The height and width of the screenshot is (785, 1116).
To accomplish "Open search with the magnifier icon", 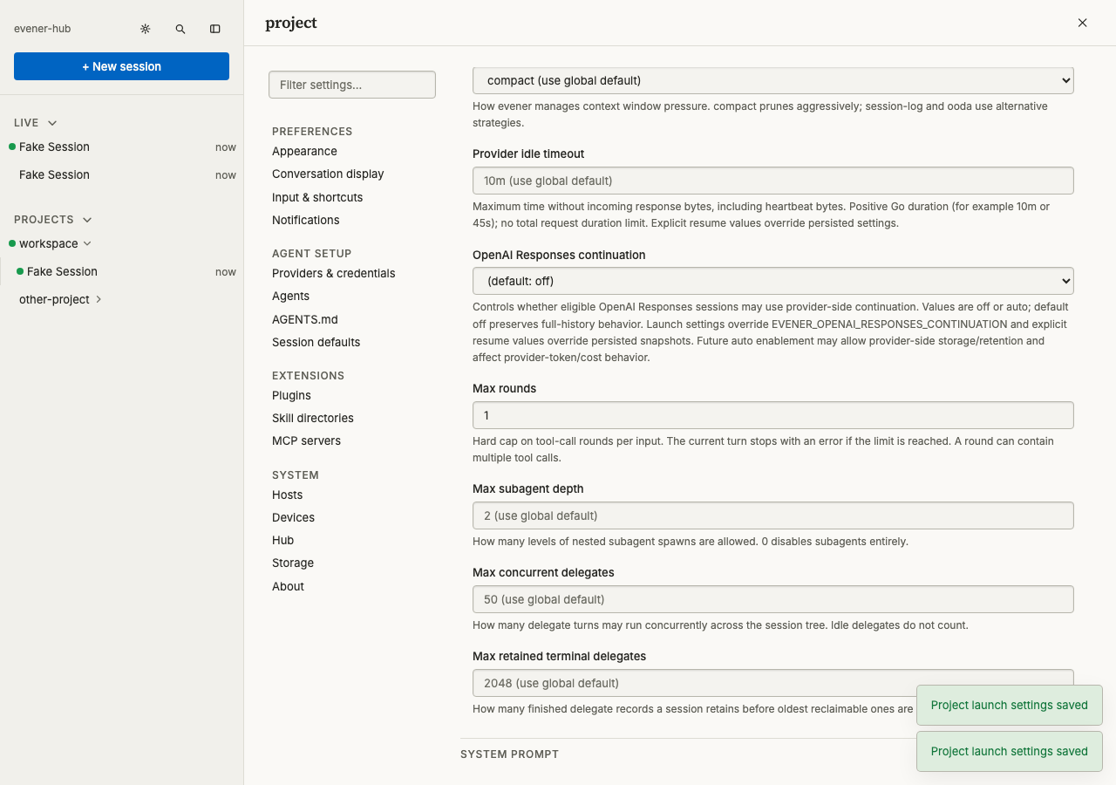I will pos(180,29).
